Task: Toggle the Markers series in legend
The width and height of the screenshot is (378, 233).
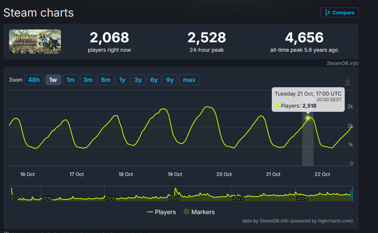Action: coord(199,212)
